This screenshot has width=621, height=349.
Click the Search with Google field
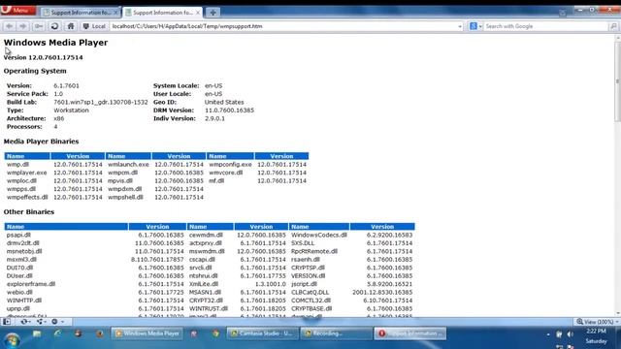click(545, 26)
